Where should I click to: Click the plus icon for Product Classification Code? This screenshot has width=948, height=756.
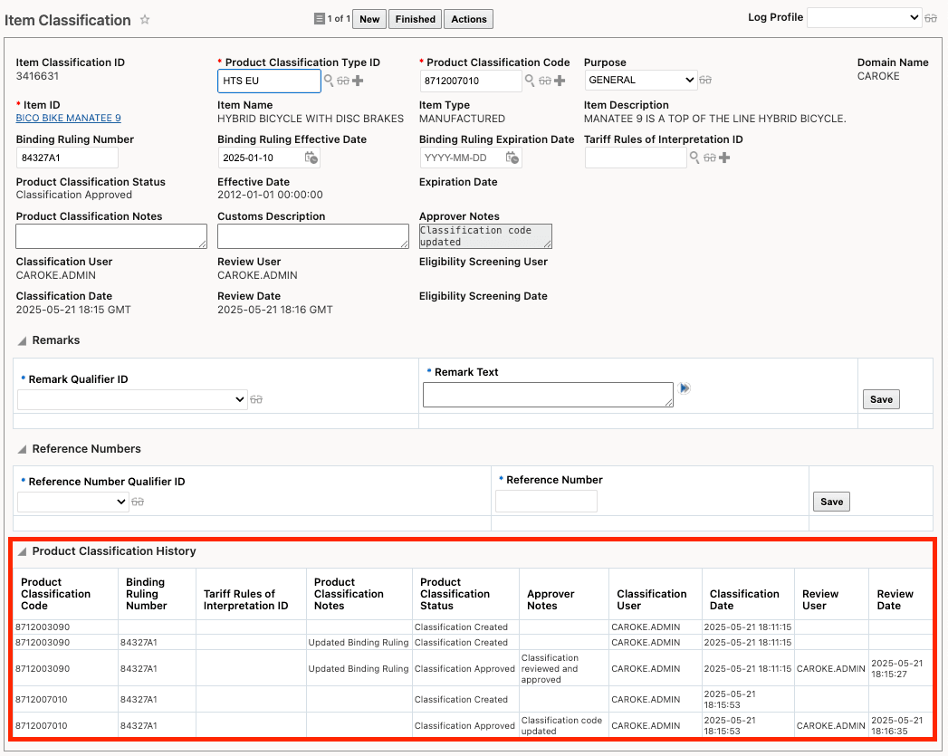[x=560, y=81]
